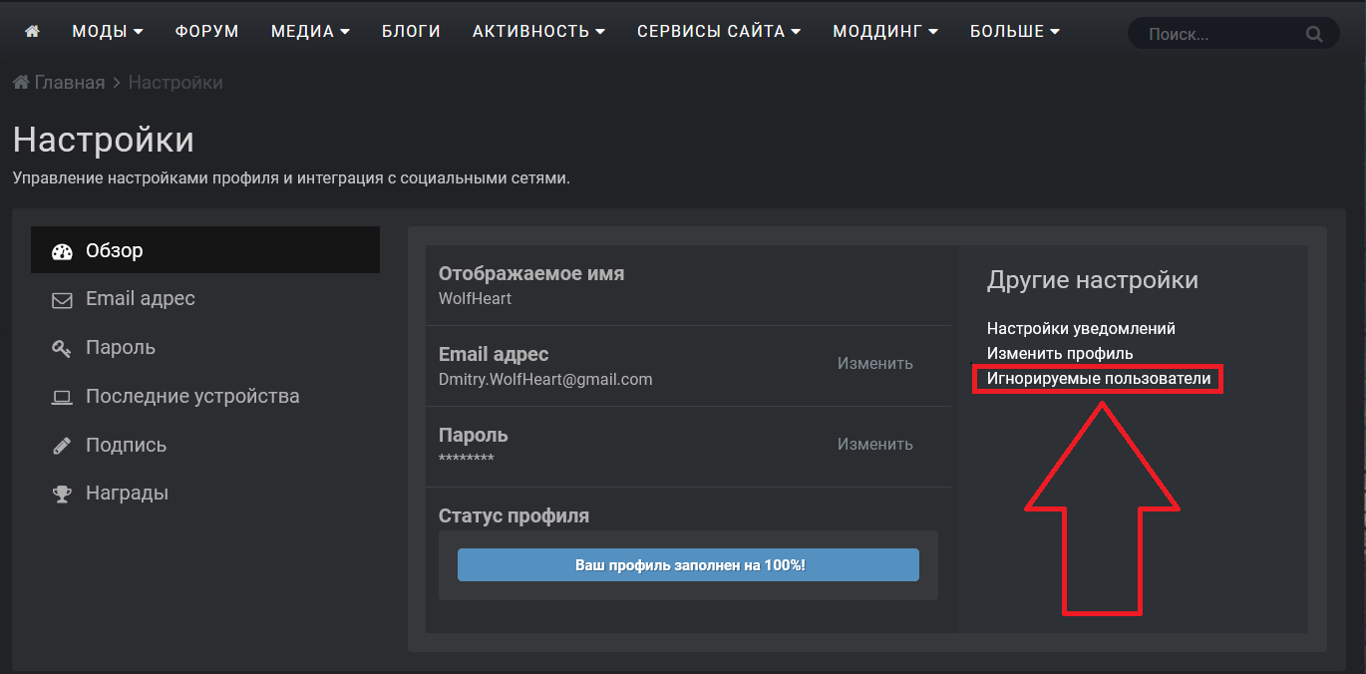1366x674 pixels.
Task: Expand the МОДЫ dropdown menu
Action: tap(108, 32)
